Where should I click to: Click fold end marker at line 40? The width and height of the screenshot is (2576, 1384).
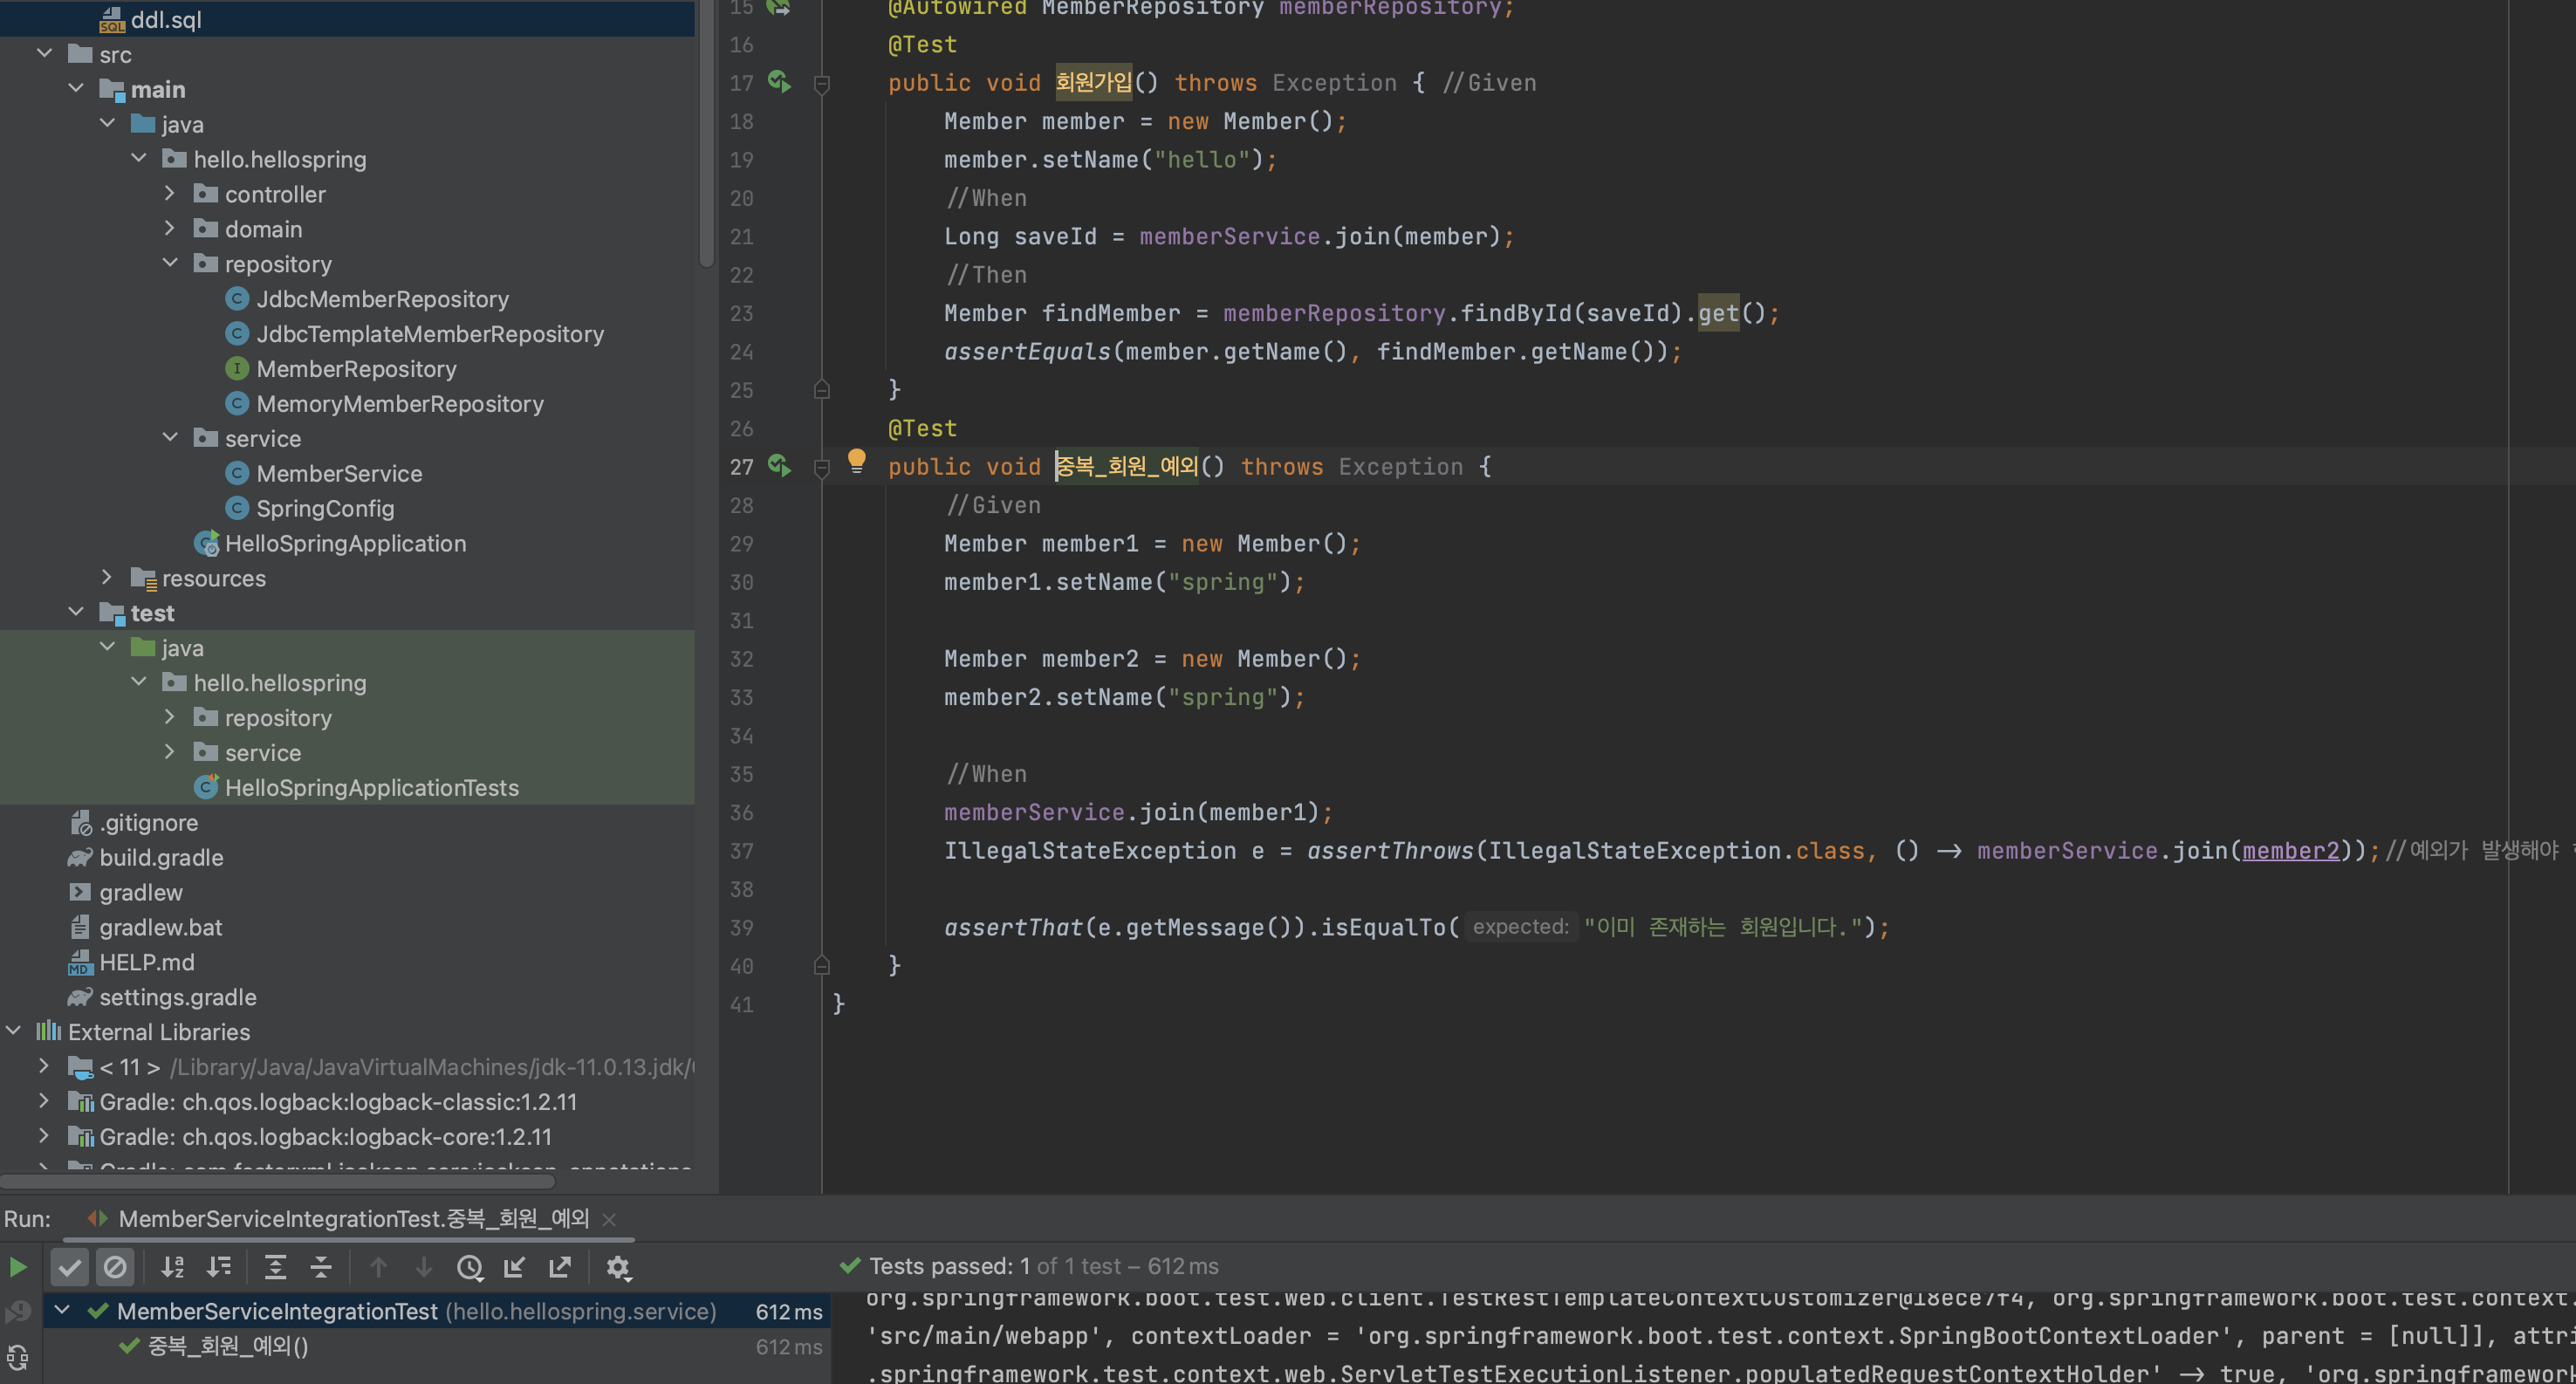point(822,965)
